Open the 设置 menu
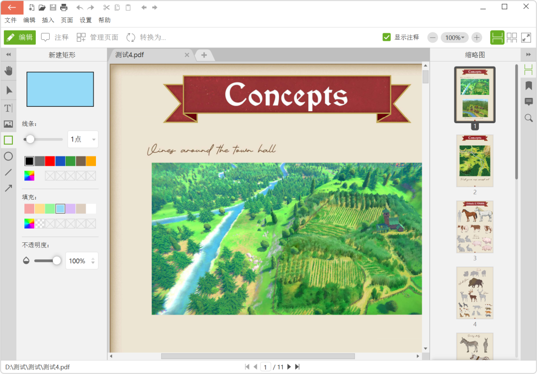This screenshot has height=374, width=537. 86,20
